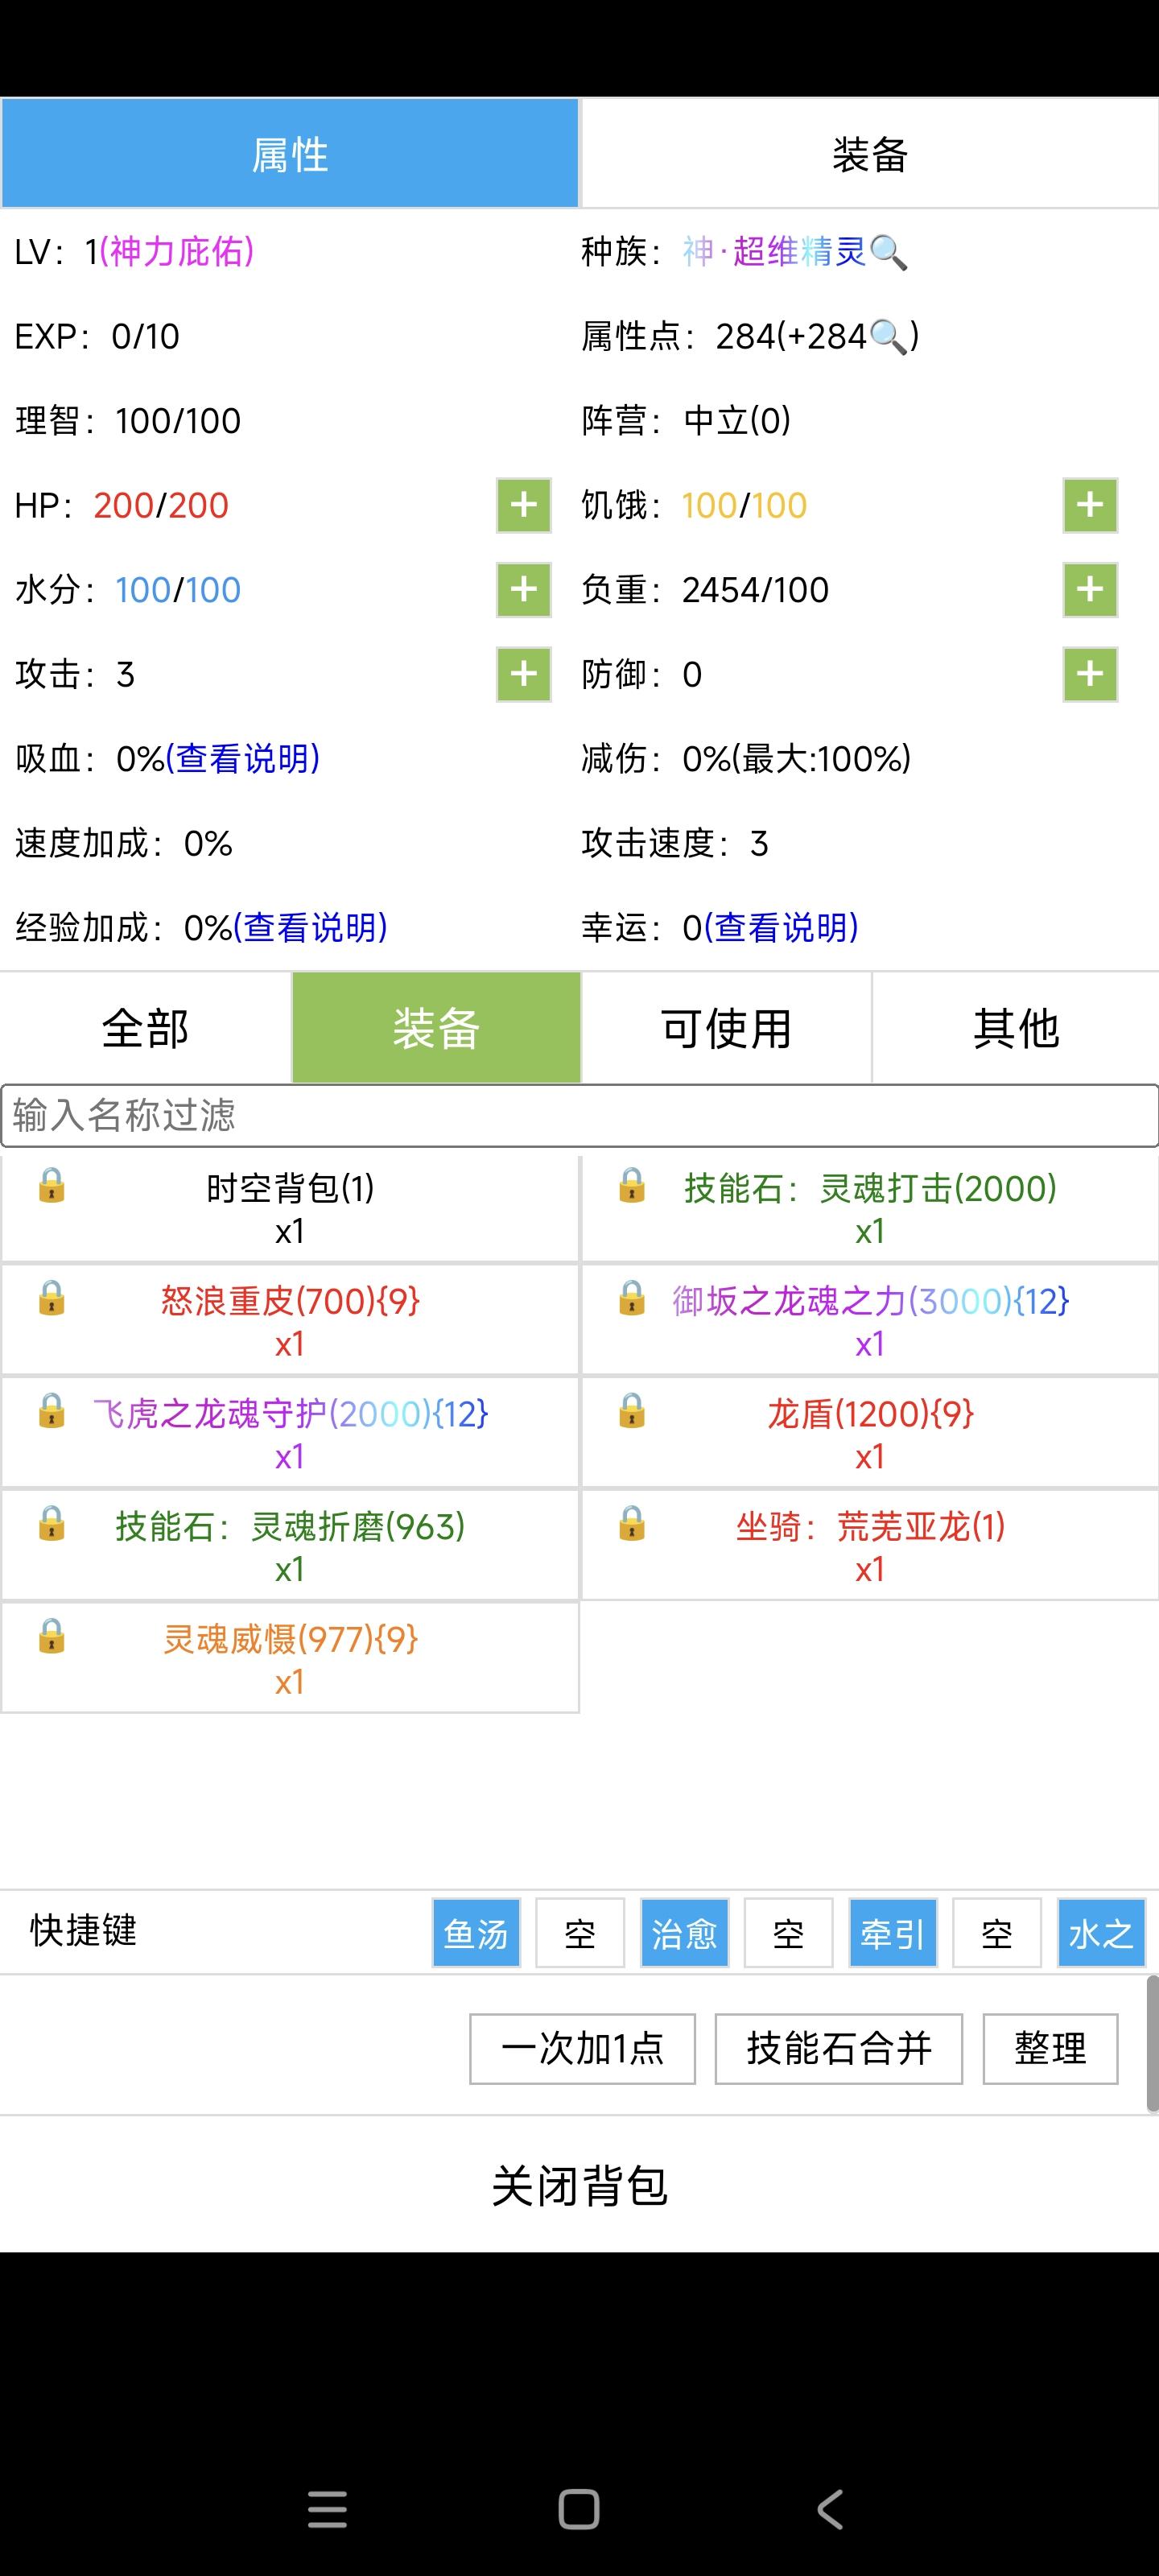Screen dimensions: 1159x2576
Task: Tap the magnifier icon beside 种族
Action: [x=888, y=253]
